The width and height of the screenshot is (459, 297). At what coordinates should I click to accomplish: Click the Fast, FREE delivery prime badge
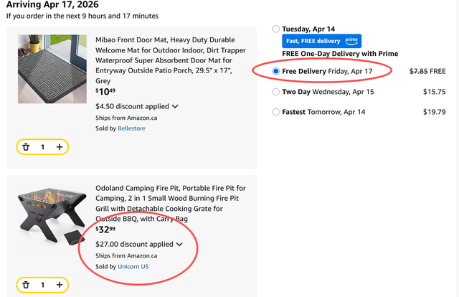321,42
